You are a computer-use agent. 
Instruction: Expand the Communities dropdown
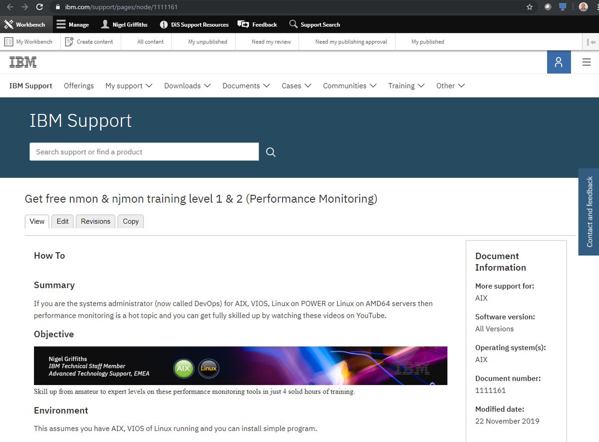(350, 86)
